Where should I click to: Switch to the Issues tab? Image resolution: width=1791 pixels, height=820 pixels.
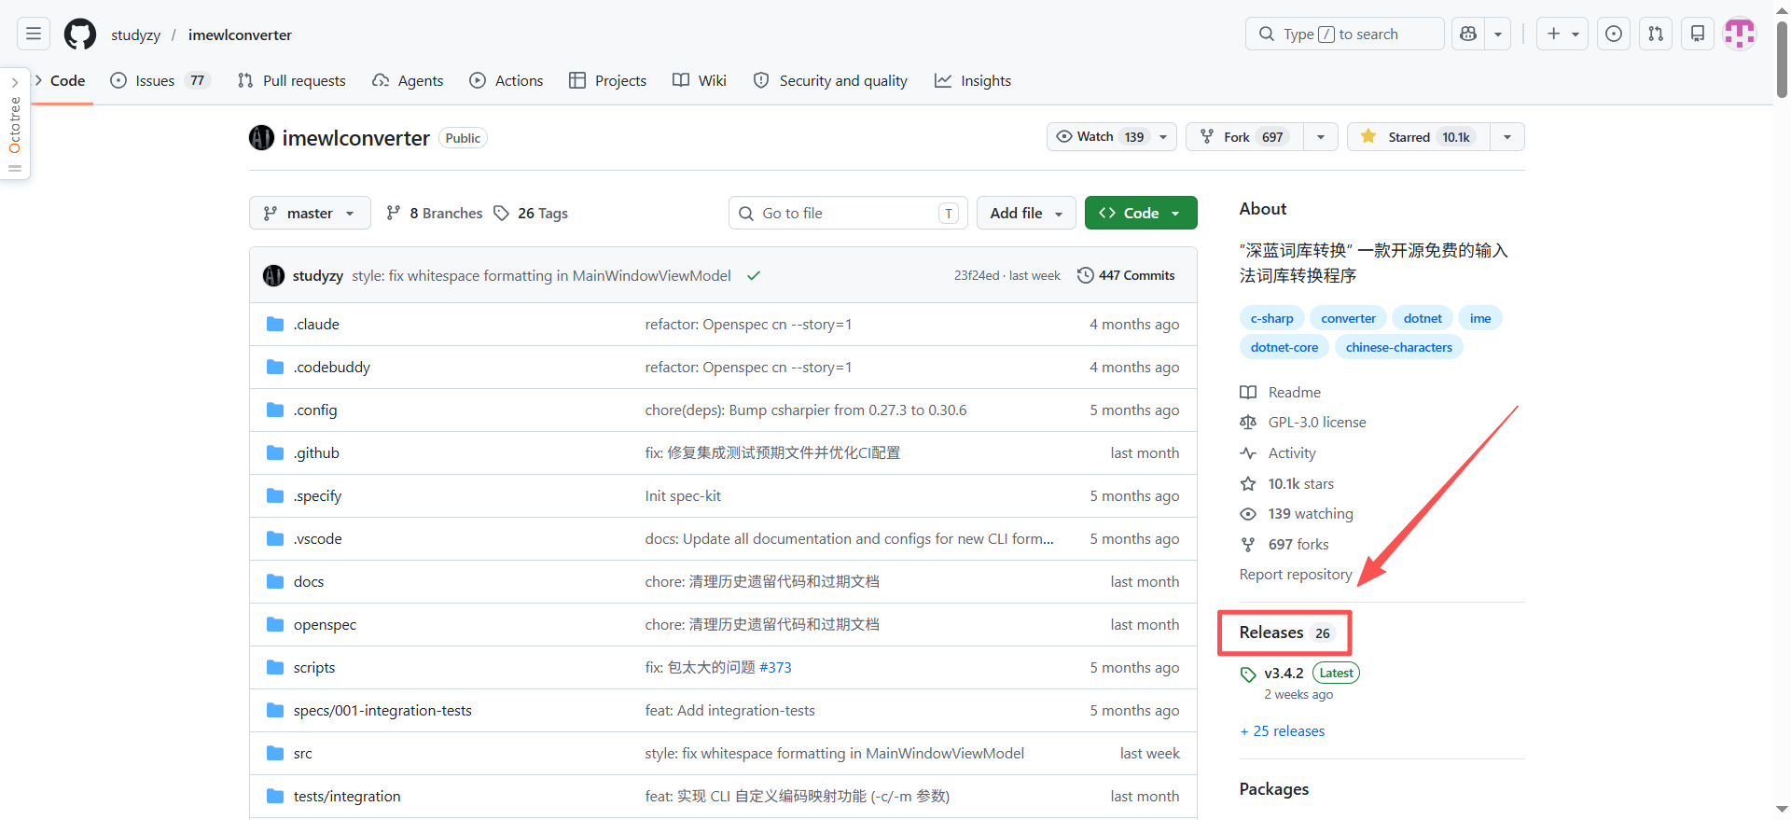tap(160, 81)
